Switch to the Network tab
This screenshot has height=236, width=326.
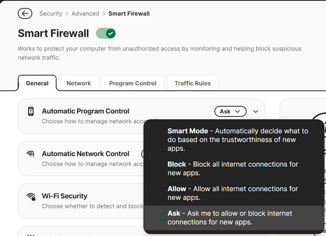[79, 83]
